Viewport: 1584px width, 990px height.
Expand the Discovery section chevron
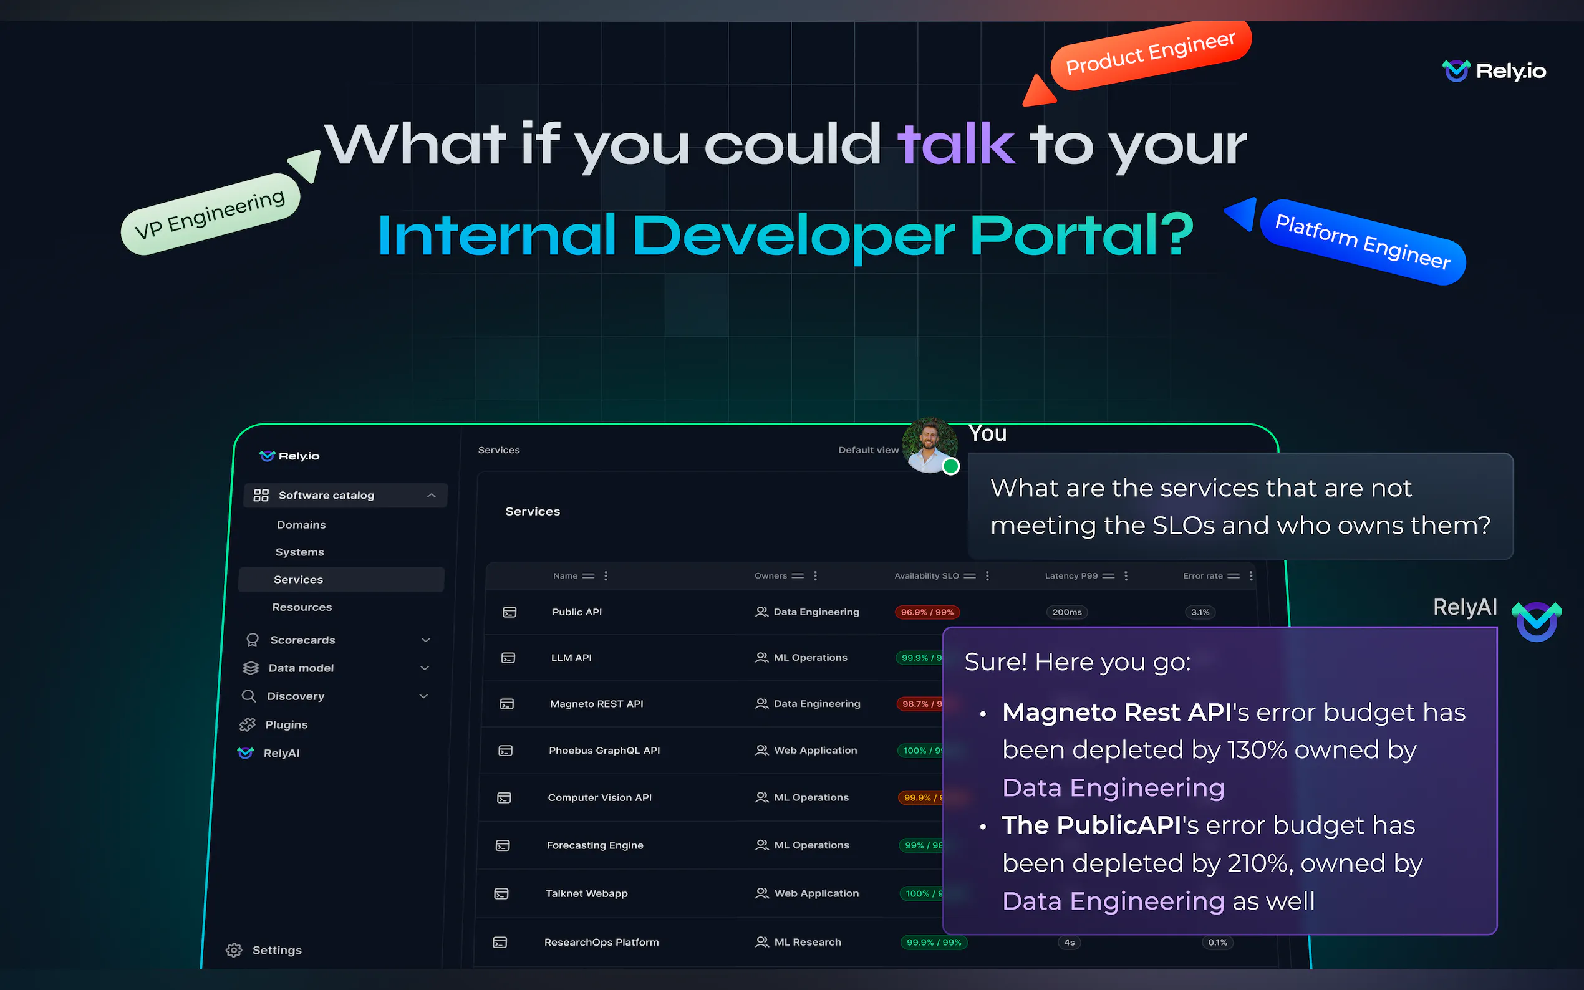tap(423, 696)
